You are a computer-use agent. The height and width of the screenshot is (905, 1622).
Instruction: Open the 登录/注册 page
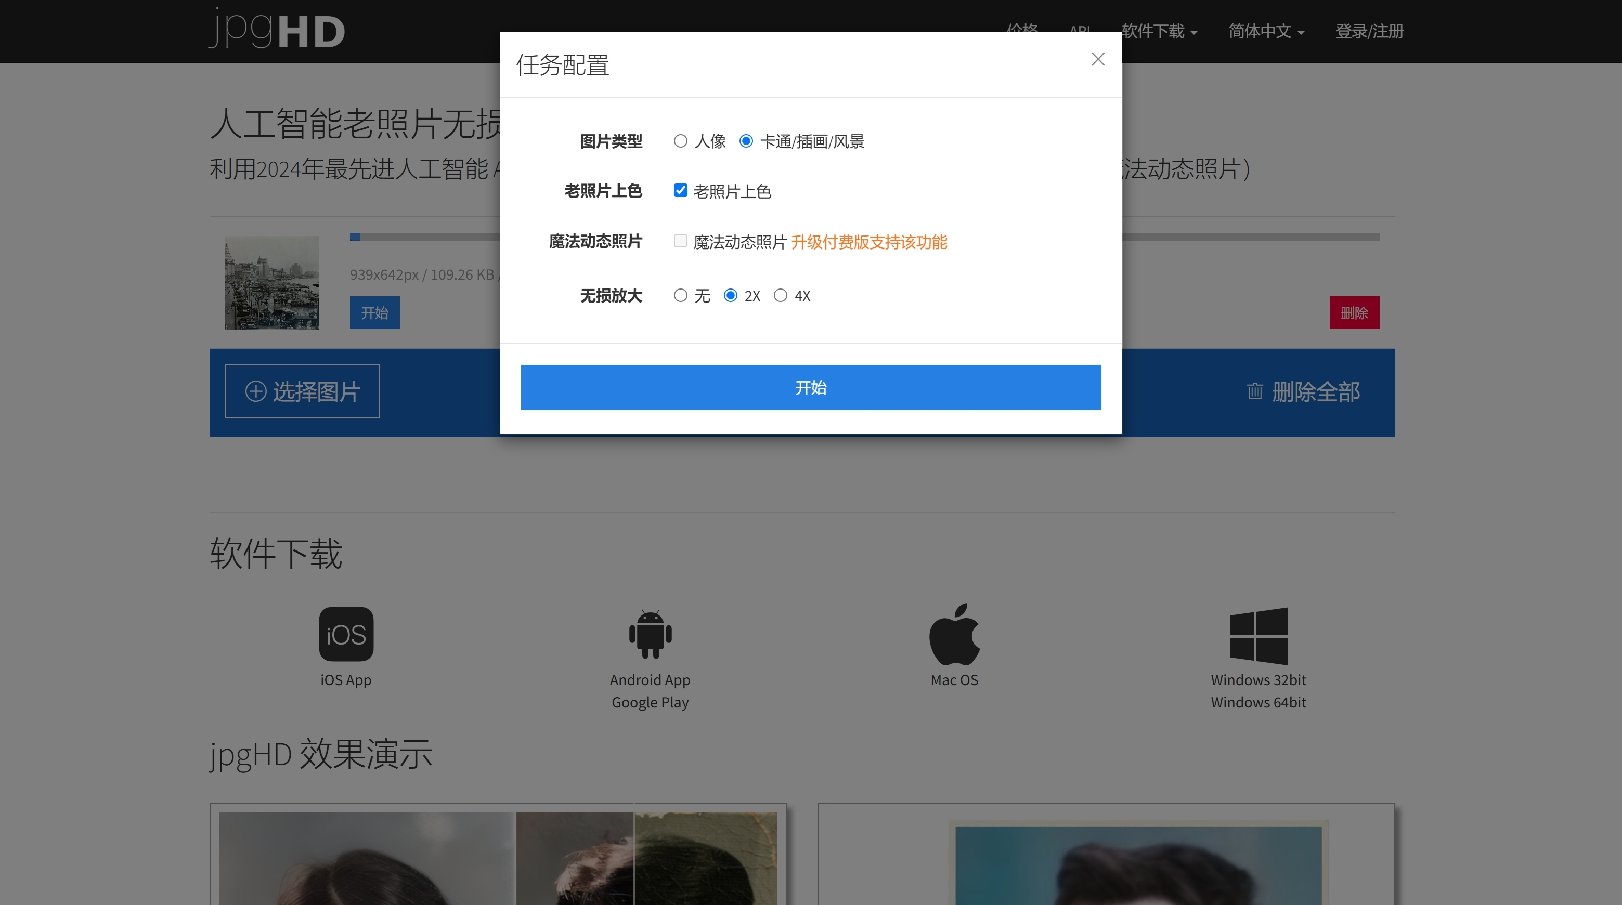tap(1369, 31)
